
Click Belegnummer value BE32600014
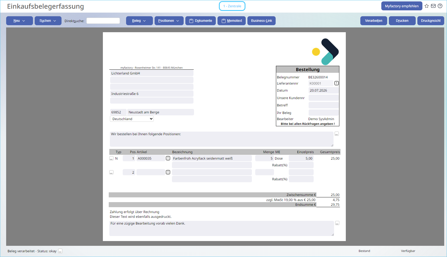click(x=318, y=77)
